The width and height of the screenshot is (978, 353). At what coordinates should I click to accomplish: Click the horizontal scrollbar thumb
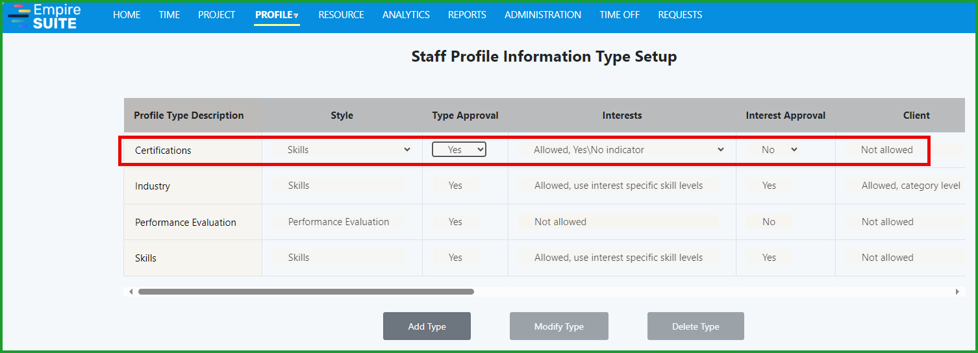click(x=306, y=292)
